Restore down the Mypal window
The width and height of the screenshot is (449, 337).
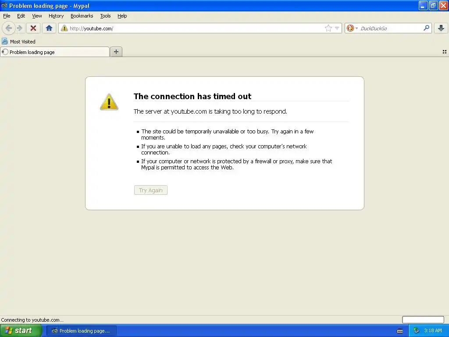pyautogui.click(x=433, y=5)
